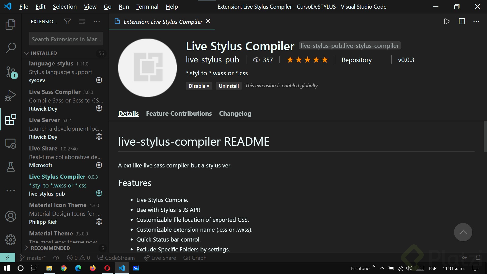The height and width of the screenshot is (274, 487).
Task: Open the Extensions view icon
Action: pos(10,119)
